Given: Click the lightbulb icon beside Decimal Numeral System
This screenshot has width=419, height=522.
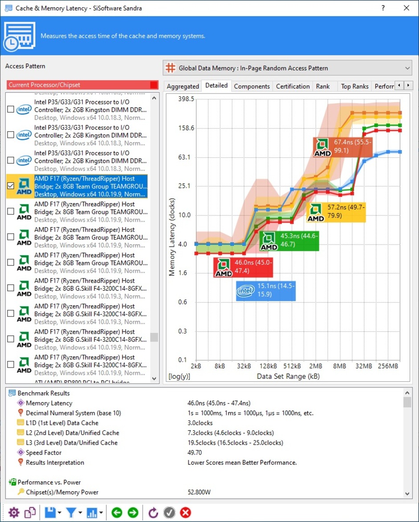Looking at the screenshot, I should (20, 413).
